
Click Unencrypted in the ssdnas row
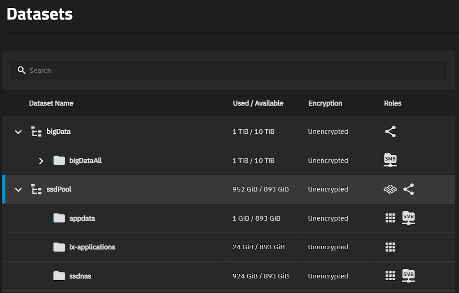(328, 276)
